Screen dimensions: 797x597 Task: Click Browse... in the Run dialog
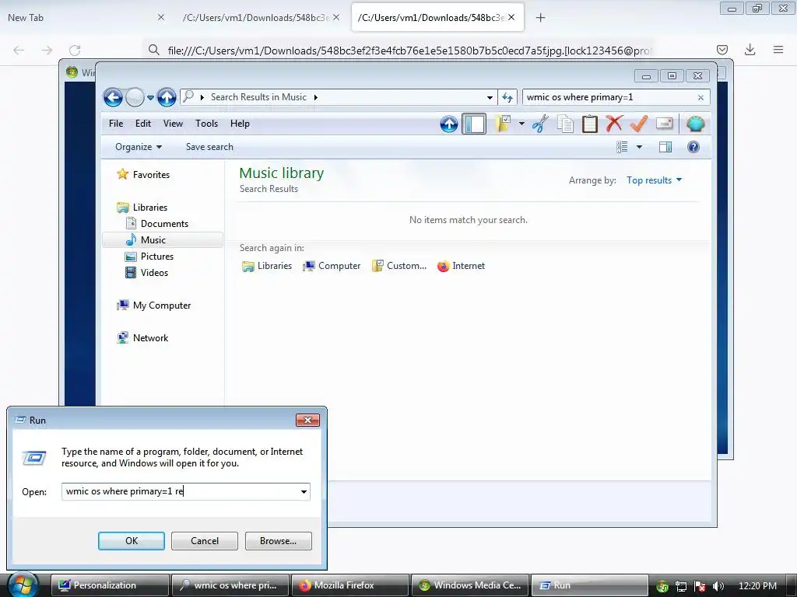[278, 541]
